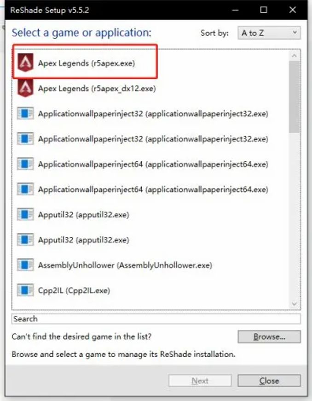Click the AssemblyUnhollower application icon
This screenshot has height=401, width=312.
[x=25, y=265]
